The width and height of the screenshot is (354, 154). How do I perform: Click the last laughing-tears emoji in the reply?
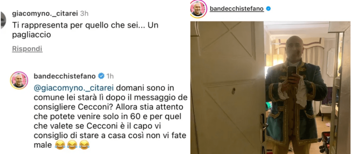pos(84,145)
